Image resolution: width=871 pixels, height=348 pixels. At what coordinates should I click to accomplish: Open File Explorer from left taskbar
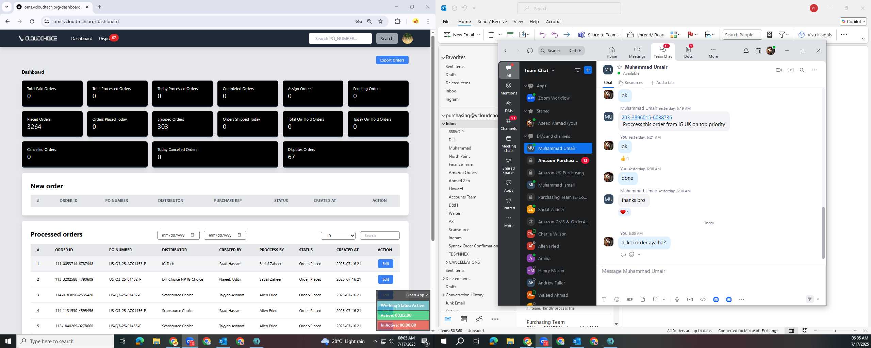point(156,341)
